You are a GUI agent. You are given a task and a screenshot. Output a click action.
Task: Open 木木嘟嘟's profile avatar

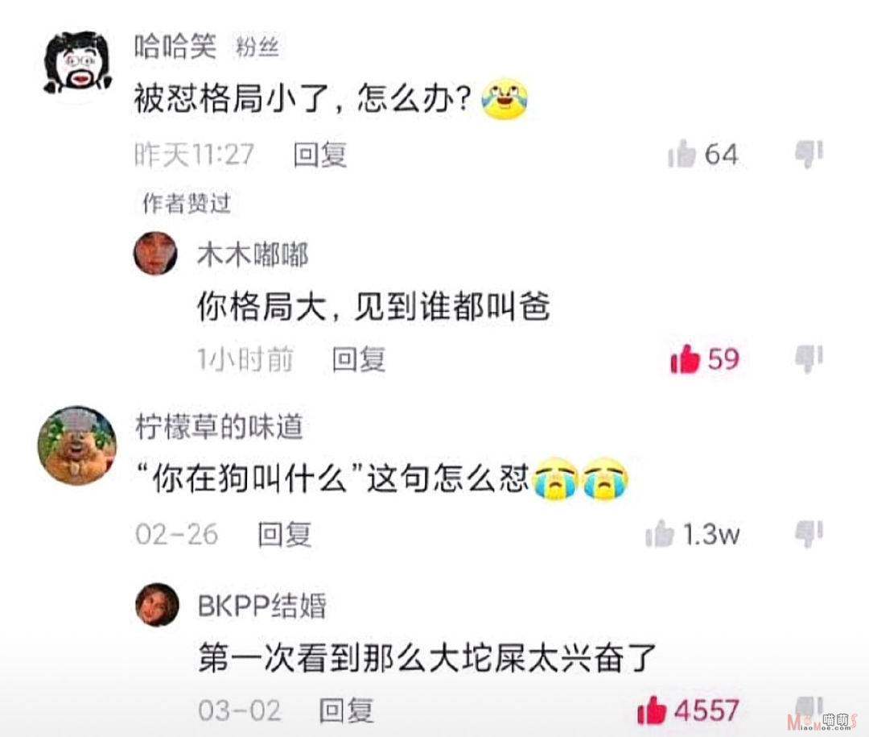[156, 254]
